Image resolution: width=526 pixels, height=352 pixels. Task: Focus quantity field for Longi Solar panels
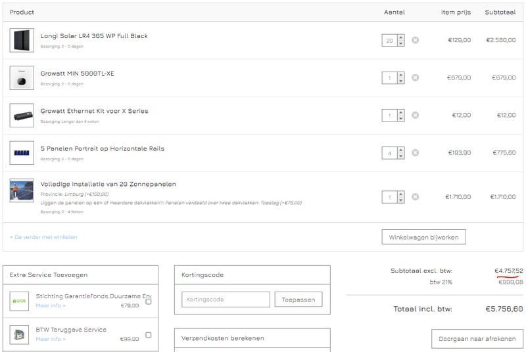pyautogui.click(x=389, y=41)
